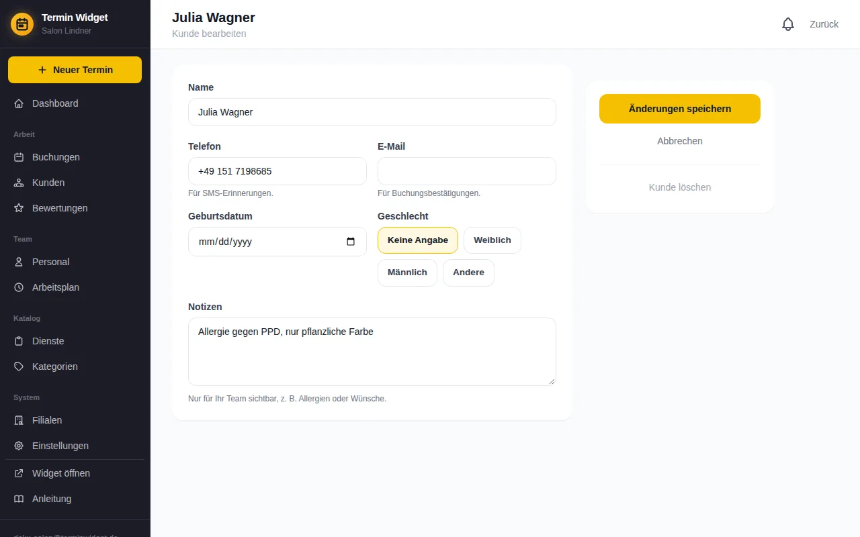Viewport: 860px width, 537px height.
Task: Click the Einstellungen gear icon
Action: coord(19,446)
